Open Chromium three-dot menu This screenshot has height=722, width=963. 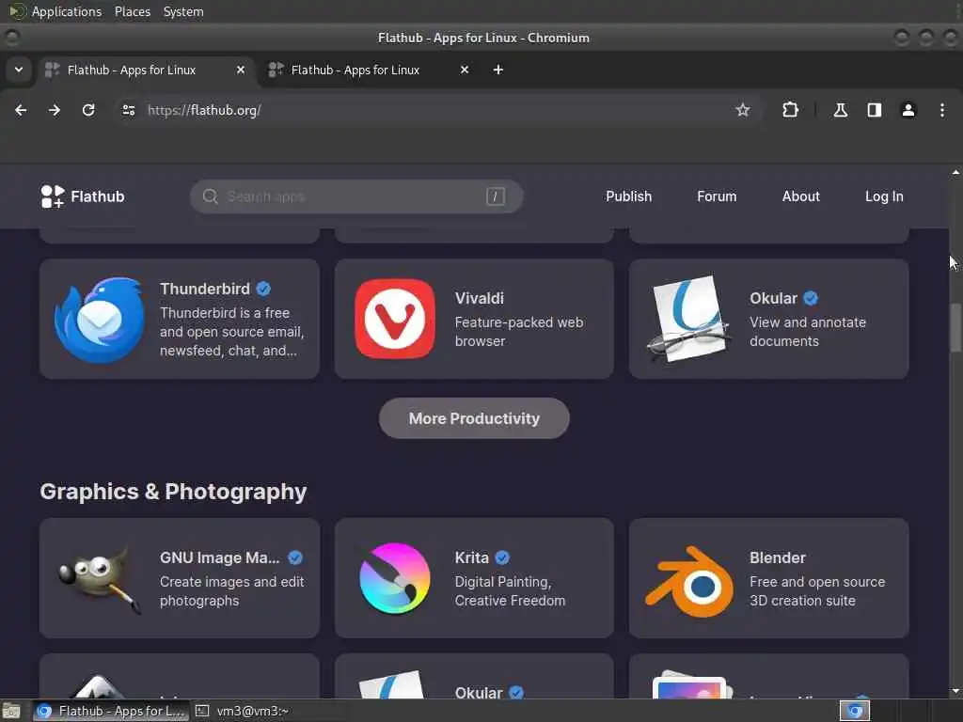click(941, 110)
